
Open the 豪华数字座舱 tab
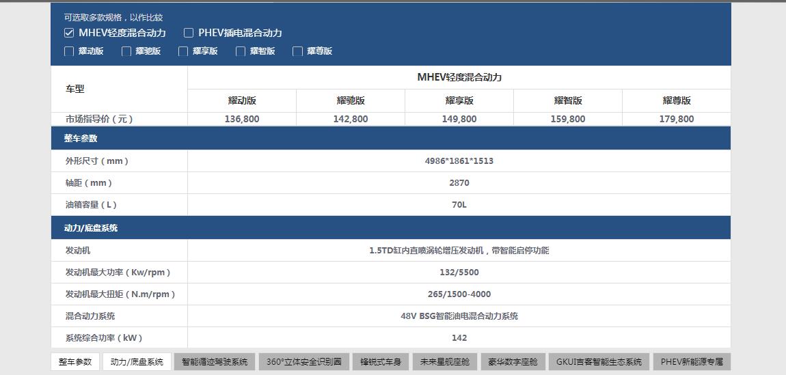[x=513, y=361]
